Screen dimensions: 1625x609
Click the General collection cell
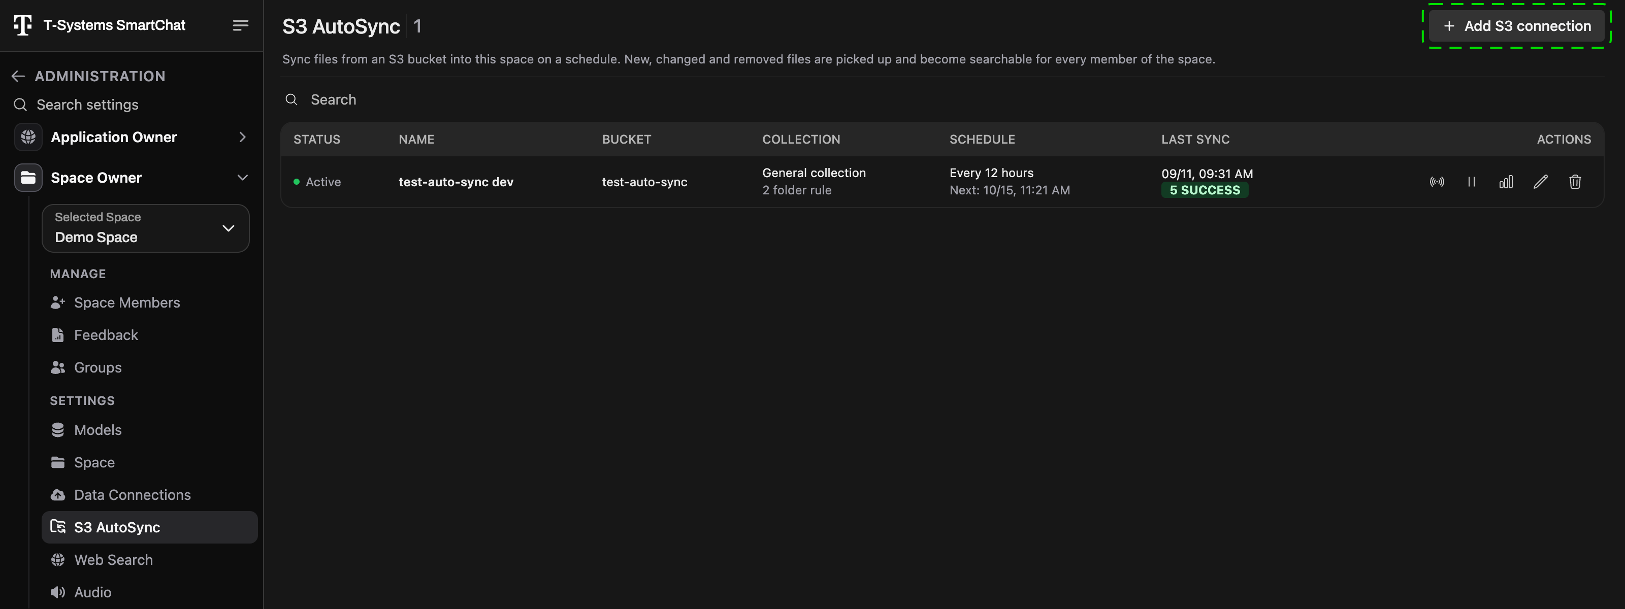pyautogui.click(x=814, y=173)
